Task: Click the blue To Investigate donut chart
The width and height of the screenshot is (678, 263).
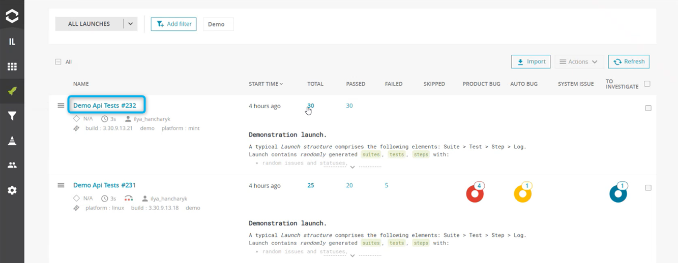Action: coord(618,193)
